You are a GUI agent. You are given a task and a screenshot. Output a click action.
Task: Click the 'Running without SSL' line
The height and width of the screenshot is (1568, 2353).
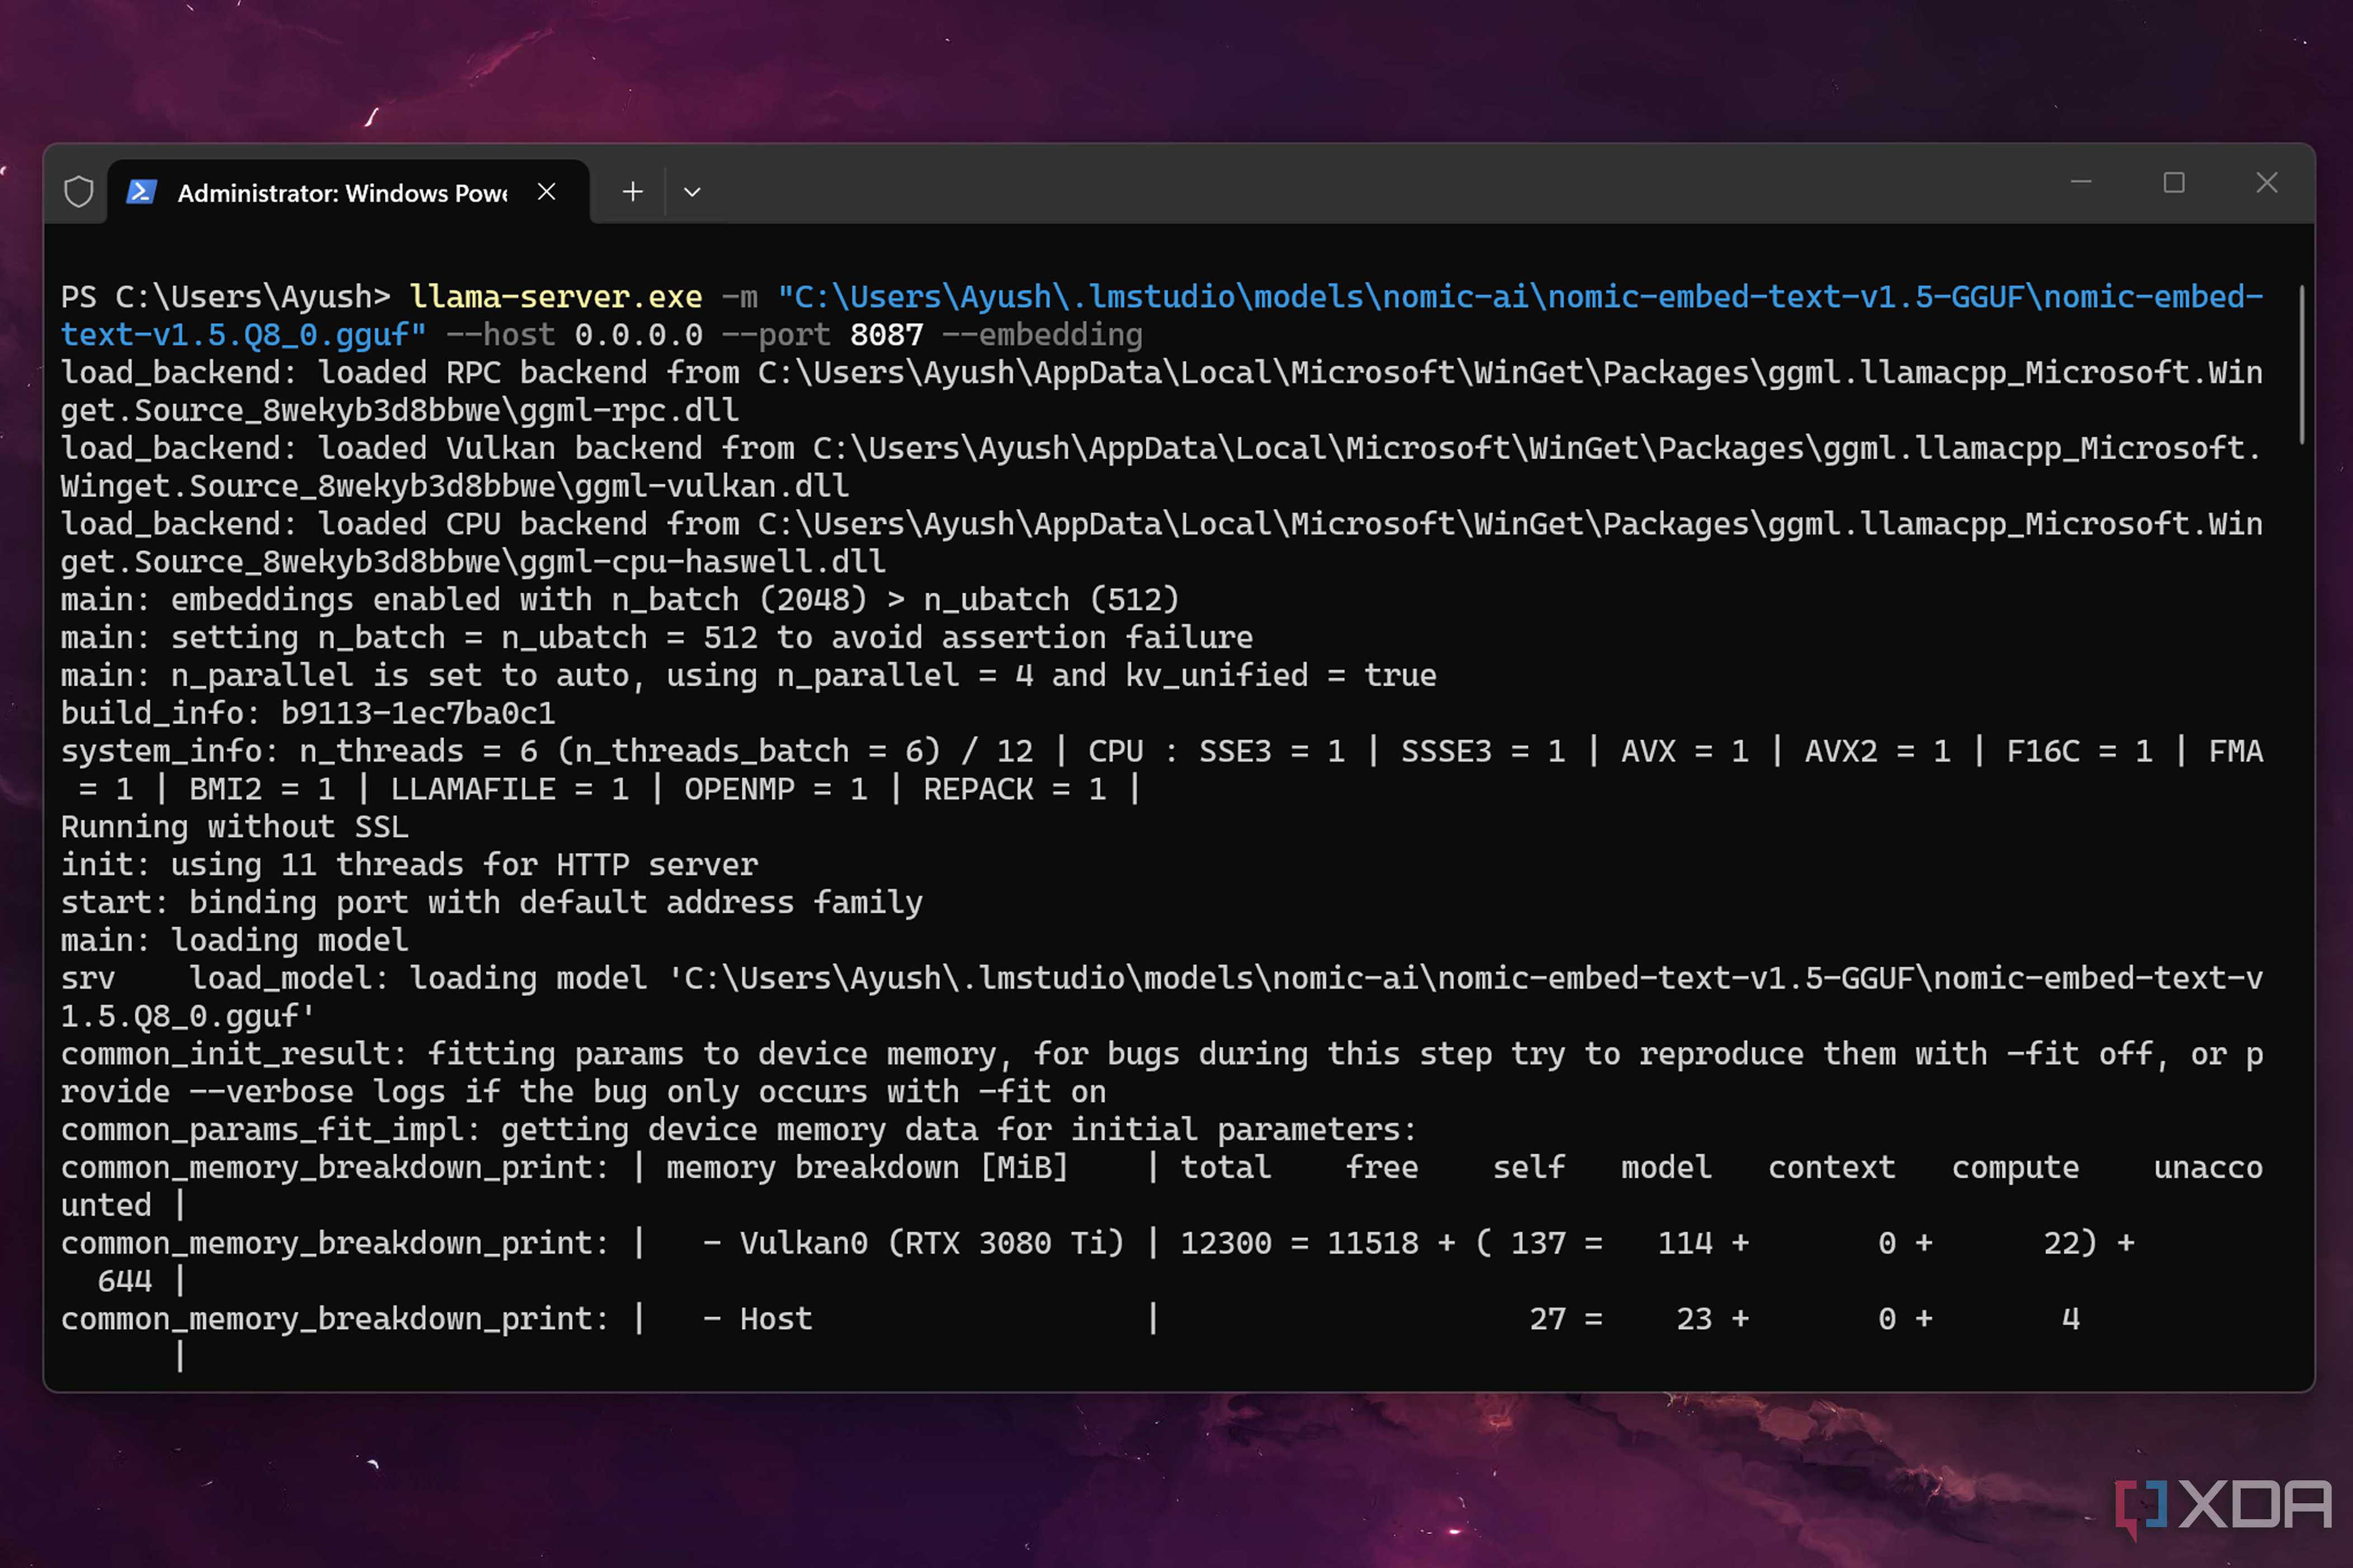point(234,827)
